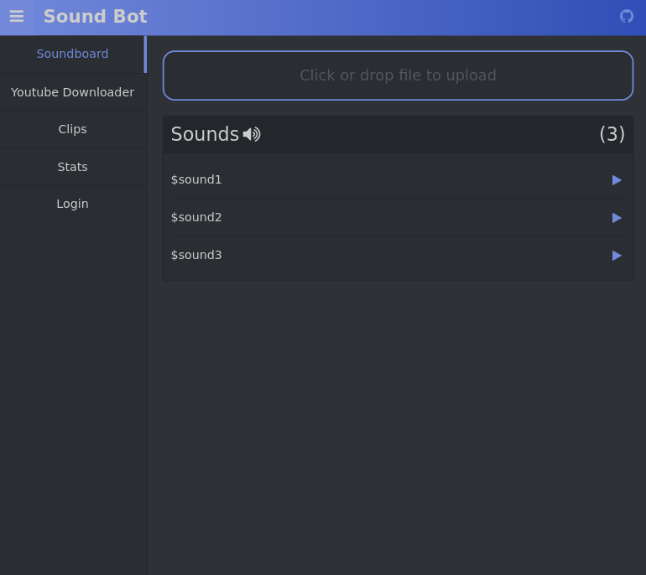The width and height of the screenshot is (646, 575).
Task: Open the Login page
Action: (x=72, y=204)
